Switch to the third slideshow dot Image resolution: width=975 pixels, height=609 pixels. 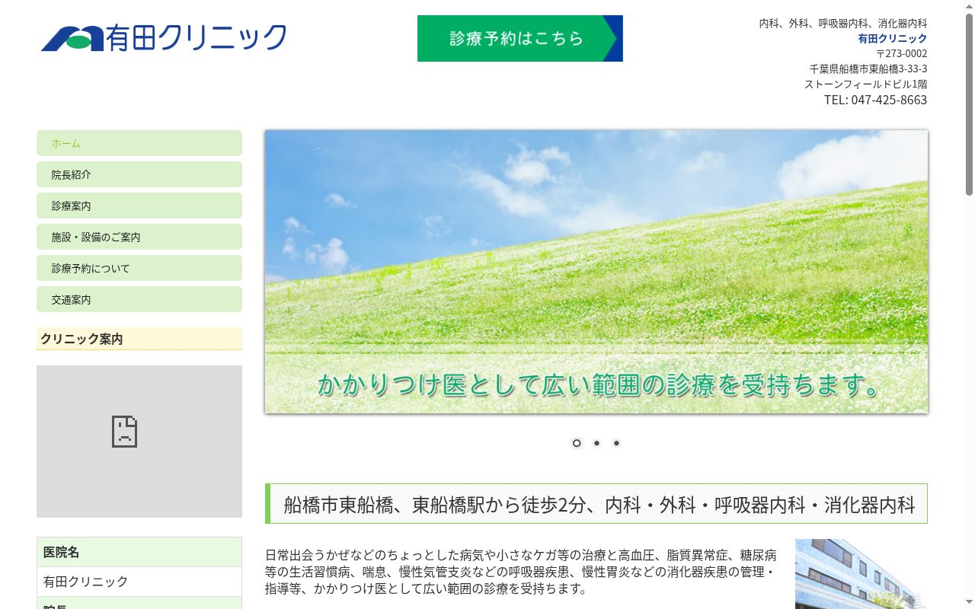tap(616, 443)
